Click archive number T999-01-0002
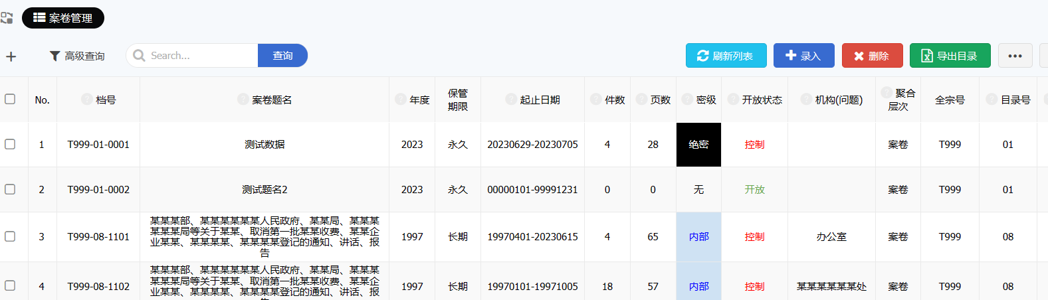Image resolution: width=1048 pixels, height=300 pixels. [x=98, y=189]
